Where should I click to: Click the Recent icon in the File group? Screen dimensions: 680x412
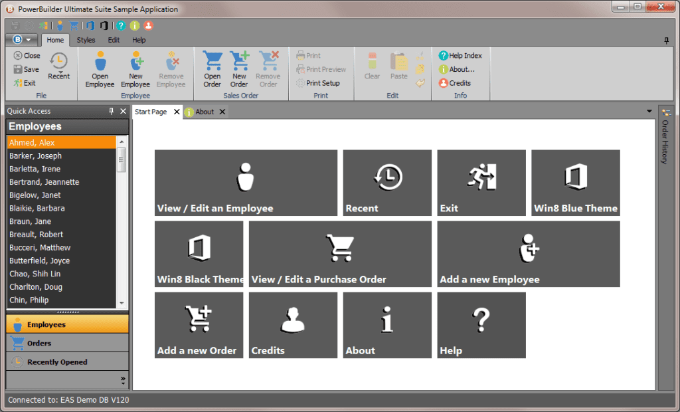click(x=58, y=66)
